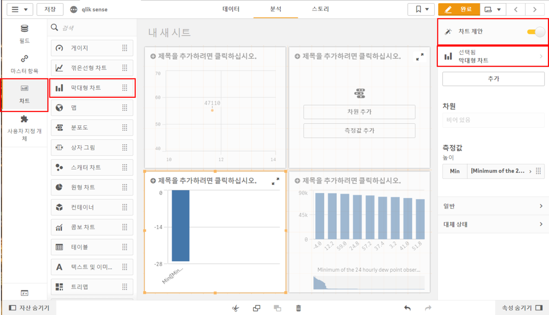
Task: Expand the 일반 section
Action: click(x=493, y=206)
